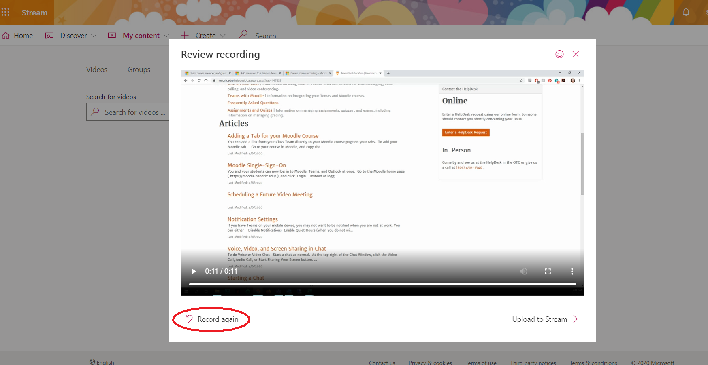
Task: Click the Create chevron arrow
Action: 222,36
